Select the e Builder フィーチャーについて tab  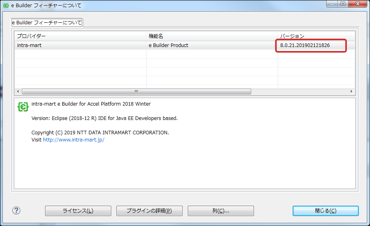(47, 23)
